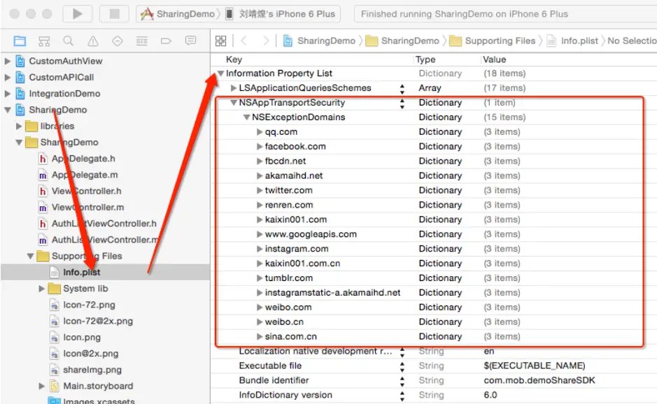Expand the sina.com.cn dictionary entry
The width and height of the screenshot is (657, 404).
click(x=260, y=337)
